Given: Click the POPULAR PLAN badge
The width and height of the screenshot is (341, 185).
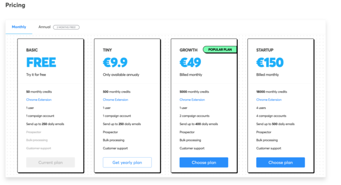Looking at the screenshot, I should click(220, 49).
